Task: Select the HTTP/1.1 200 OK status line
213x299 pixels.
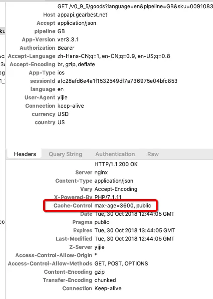Action: (x=116, y=164)
